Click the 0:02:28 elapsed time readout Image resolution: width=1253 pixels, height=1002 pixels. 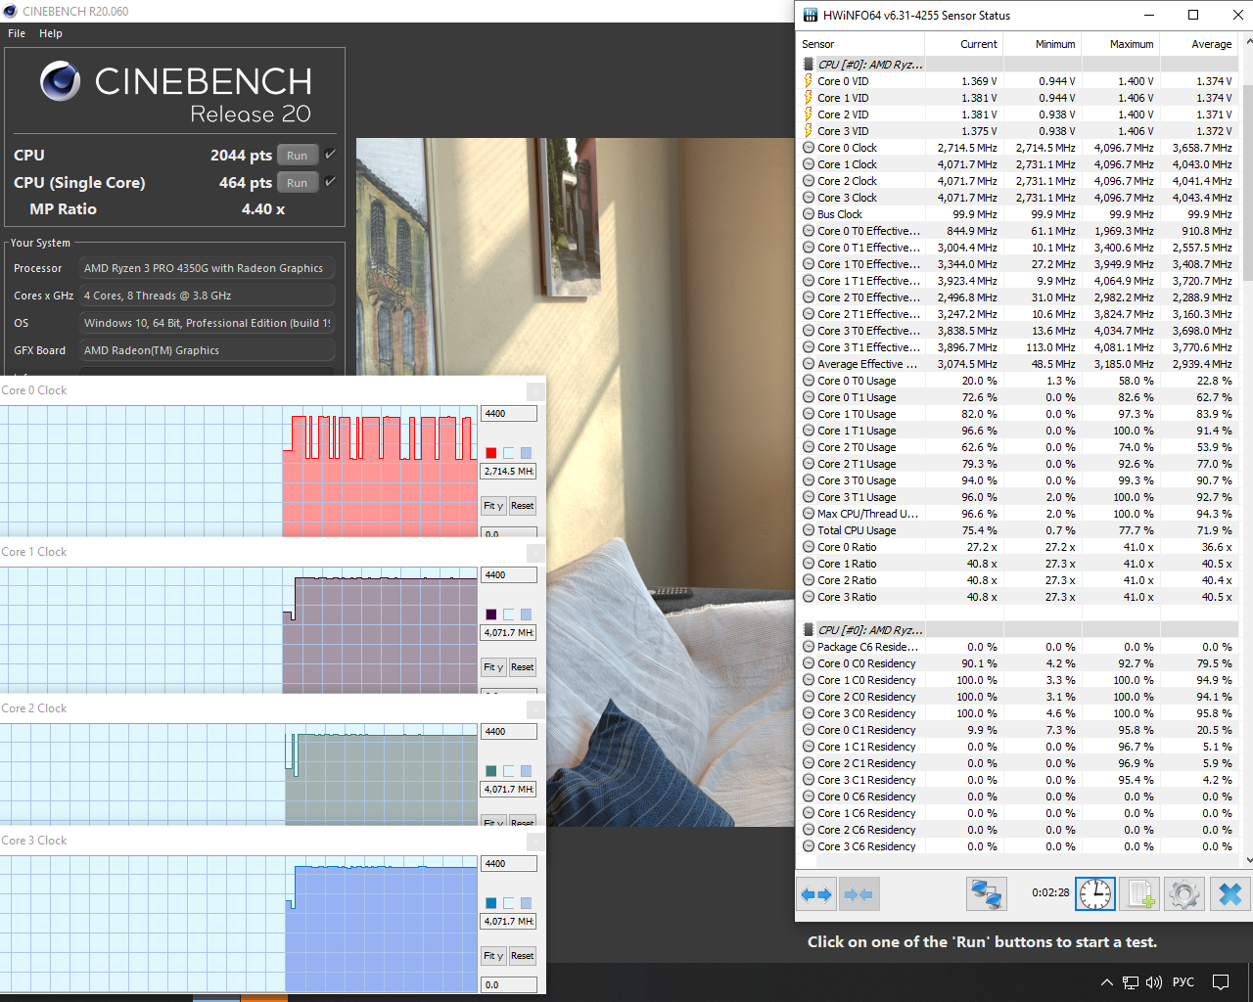coord(1050,892)
